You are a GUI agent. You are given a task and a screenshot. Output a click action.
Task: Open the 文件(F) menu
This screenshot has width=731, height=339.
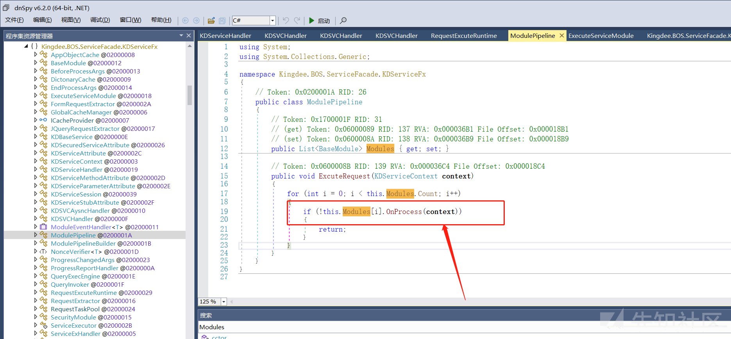coord(14,20)
